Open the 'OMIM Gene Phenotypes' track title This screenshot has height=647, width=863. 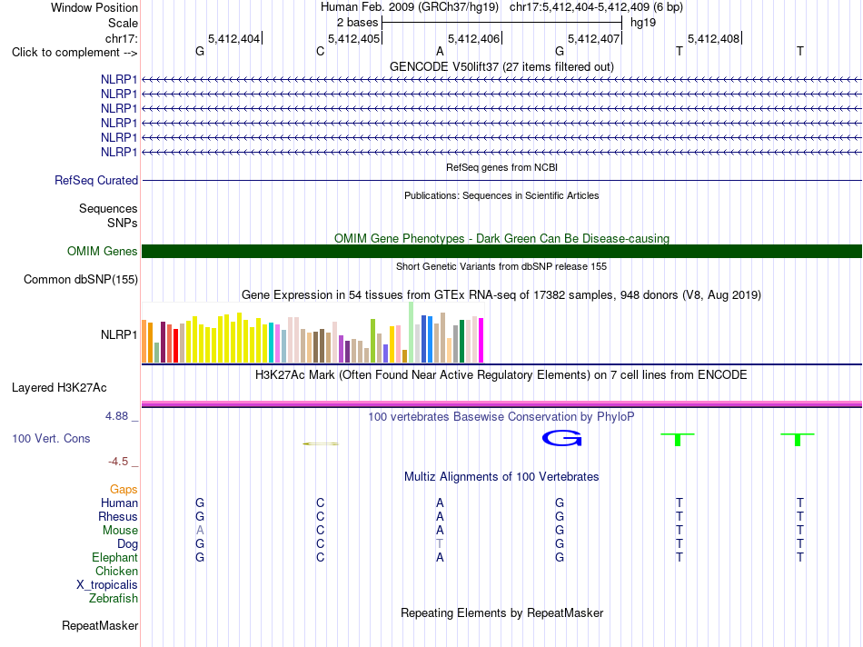pos(501,238)
